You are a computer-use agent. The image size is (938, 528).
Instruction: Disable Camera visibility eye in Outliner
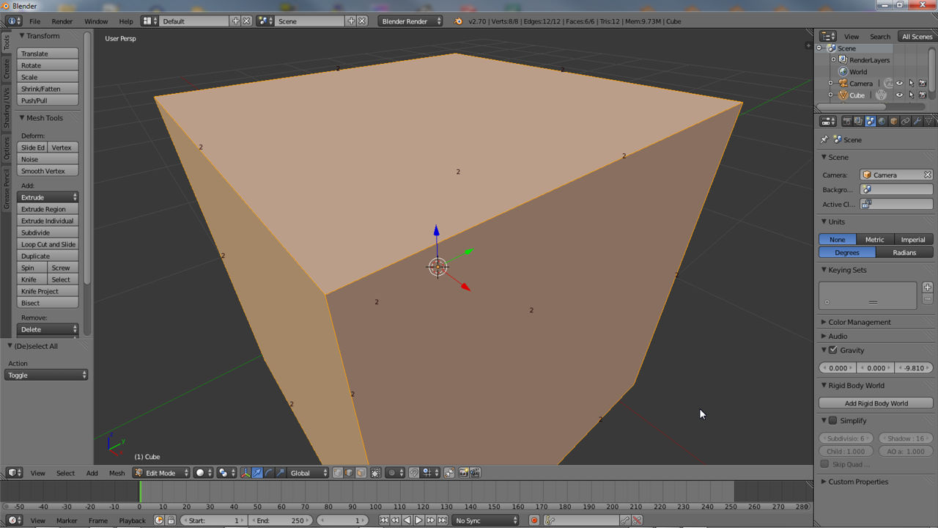(x=900, y=83)
